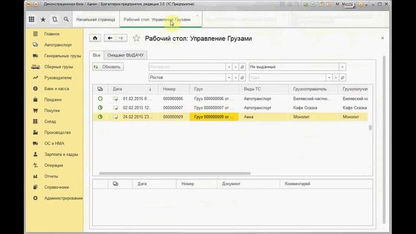Click the Администрирование gear icon
Image resolution: width=416 pixels, height=234 pixels.
pos(35,198)
